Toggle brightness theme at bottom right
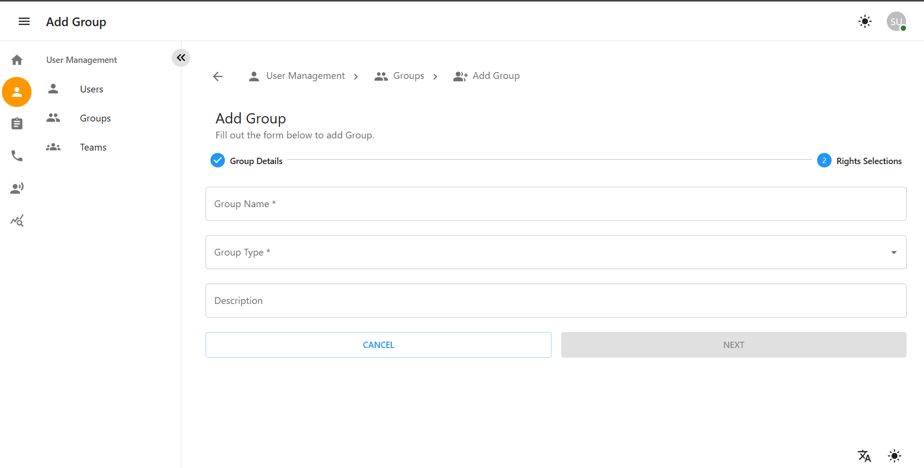This screenshot has height=468, width=924. click(894, 455)
